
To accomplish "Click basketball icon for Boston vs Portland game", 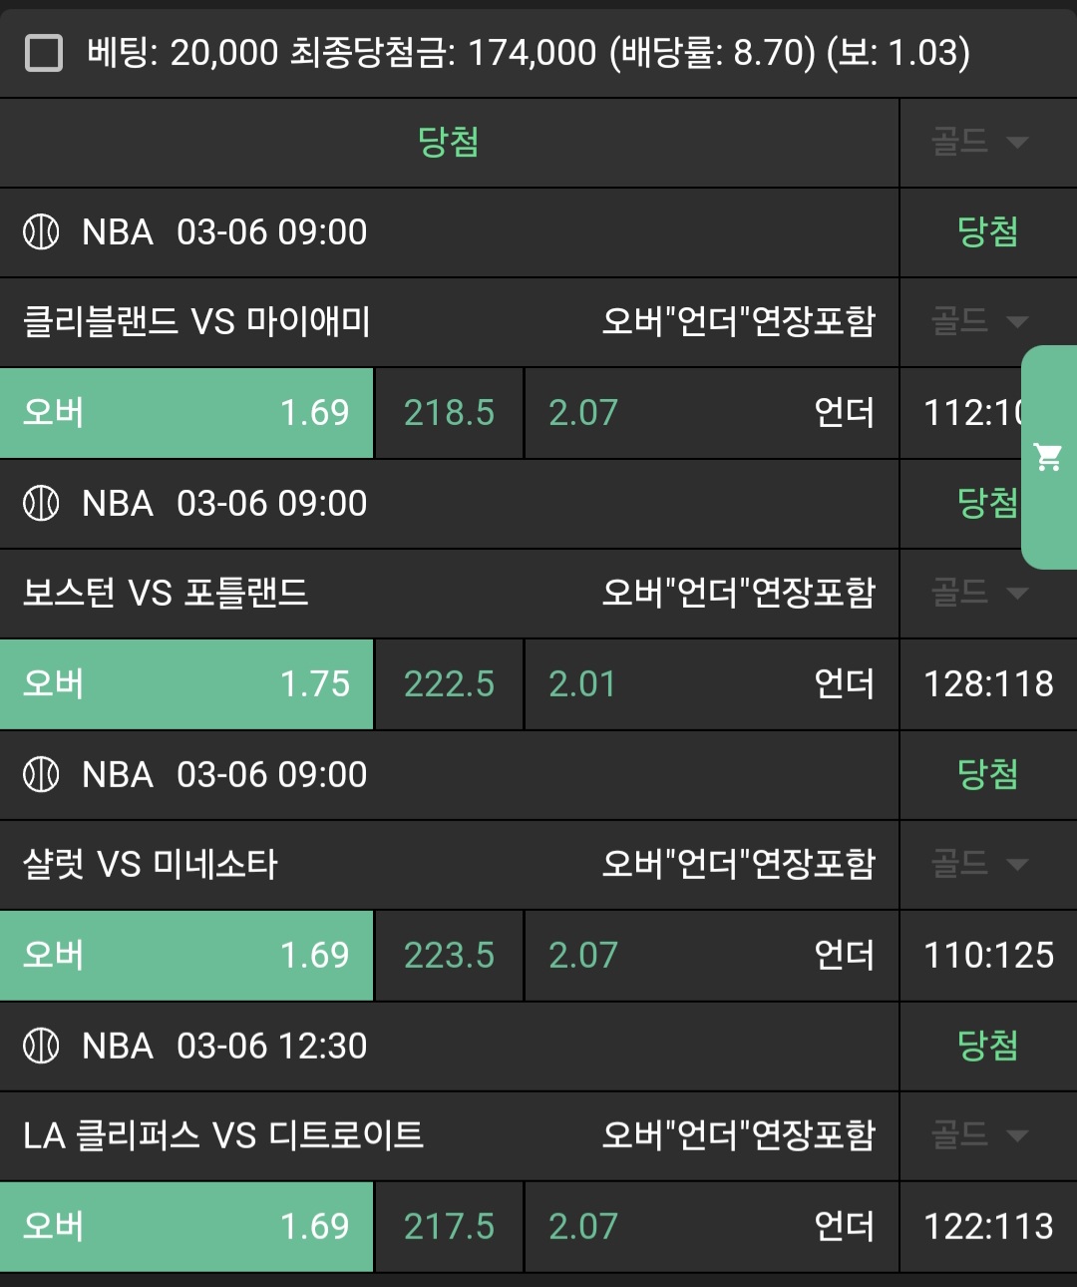I will (x=41, y=504).
